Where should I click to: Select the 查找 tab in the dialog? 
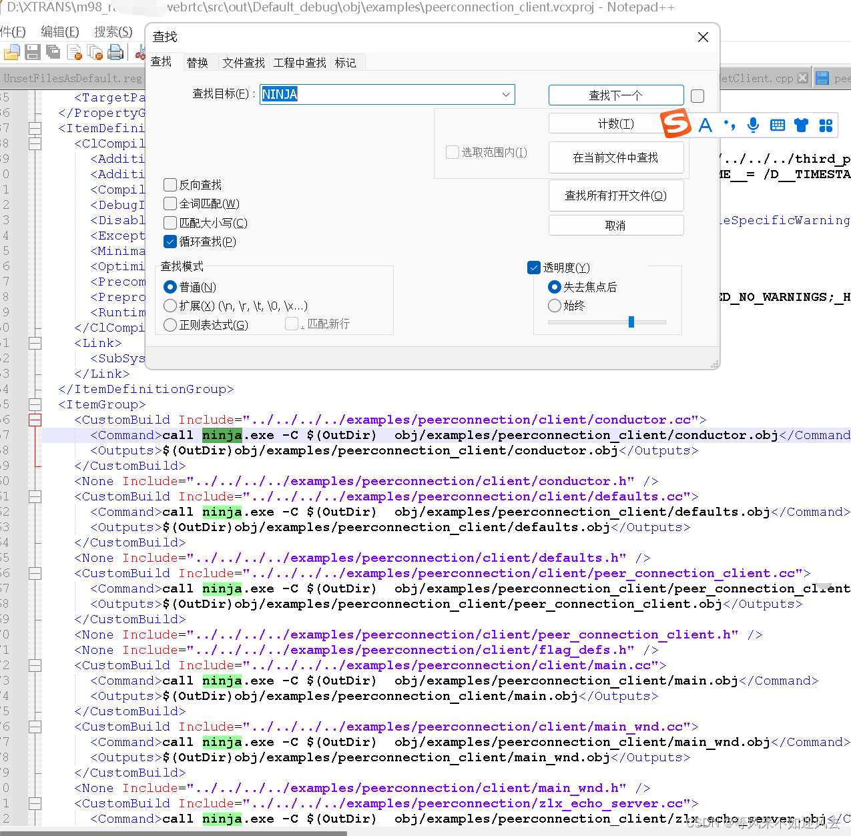coord(162,61)
